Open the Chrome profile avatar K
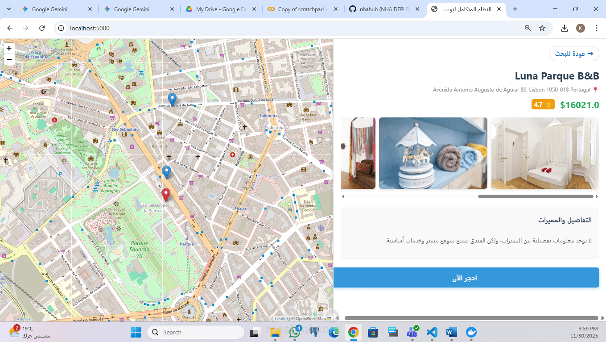 point(581,28)
